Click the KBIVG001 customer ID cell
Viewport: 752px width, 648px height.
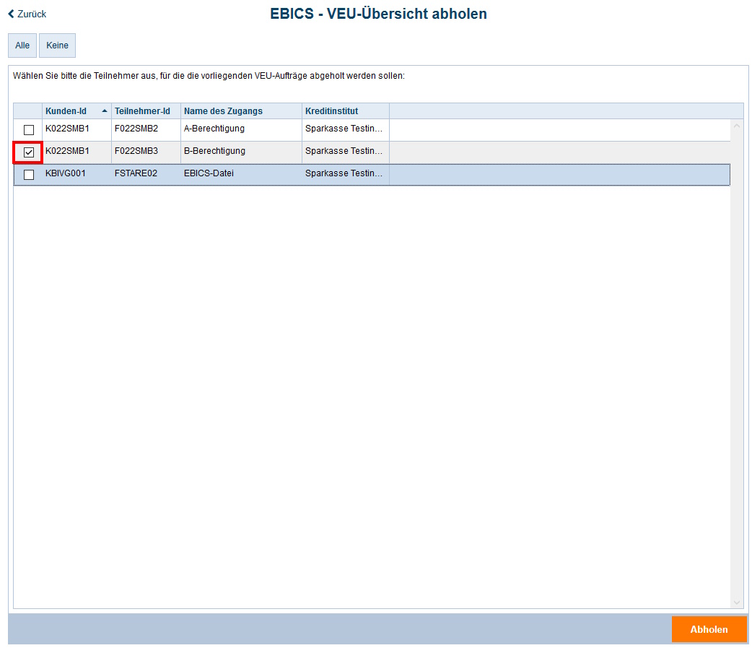point(66,174)
